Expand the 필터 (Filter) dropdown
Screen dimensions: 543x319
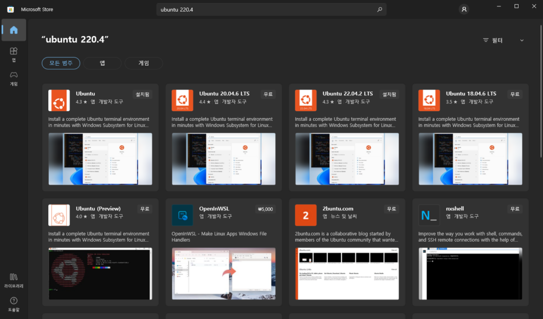503,40
